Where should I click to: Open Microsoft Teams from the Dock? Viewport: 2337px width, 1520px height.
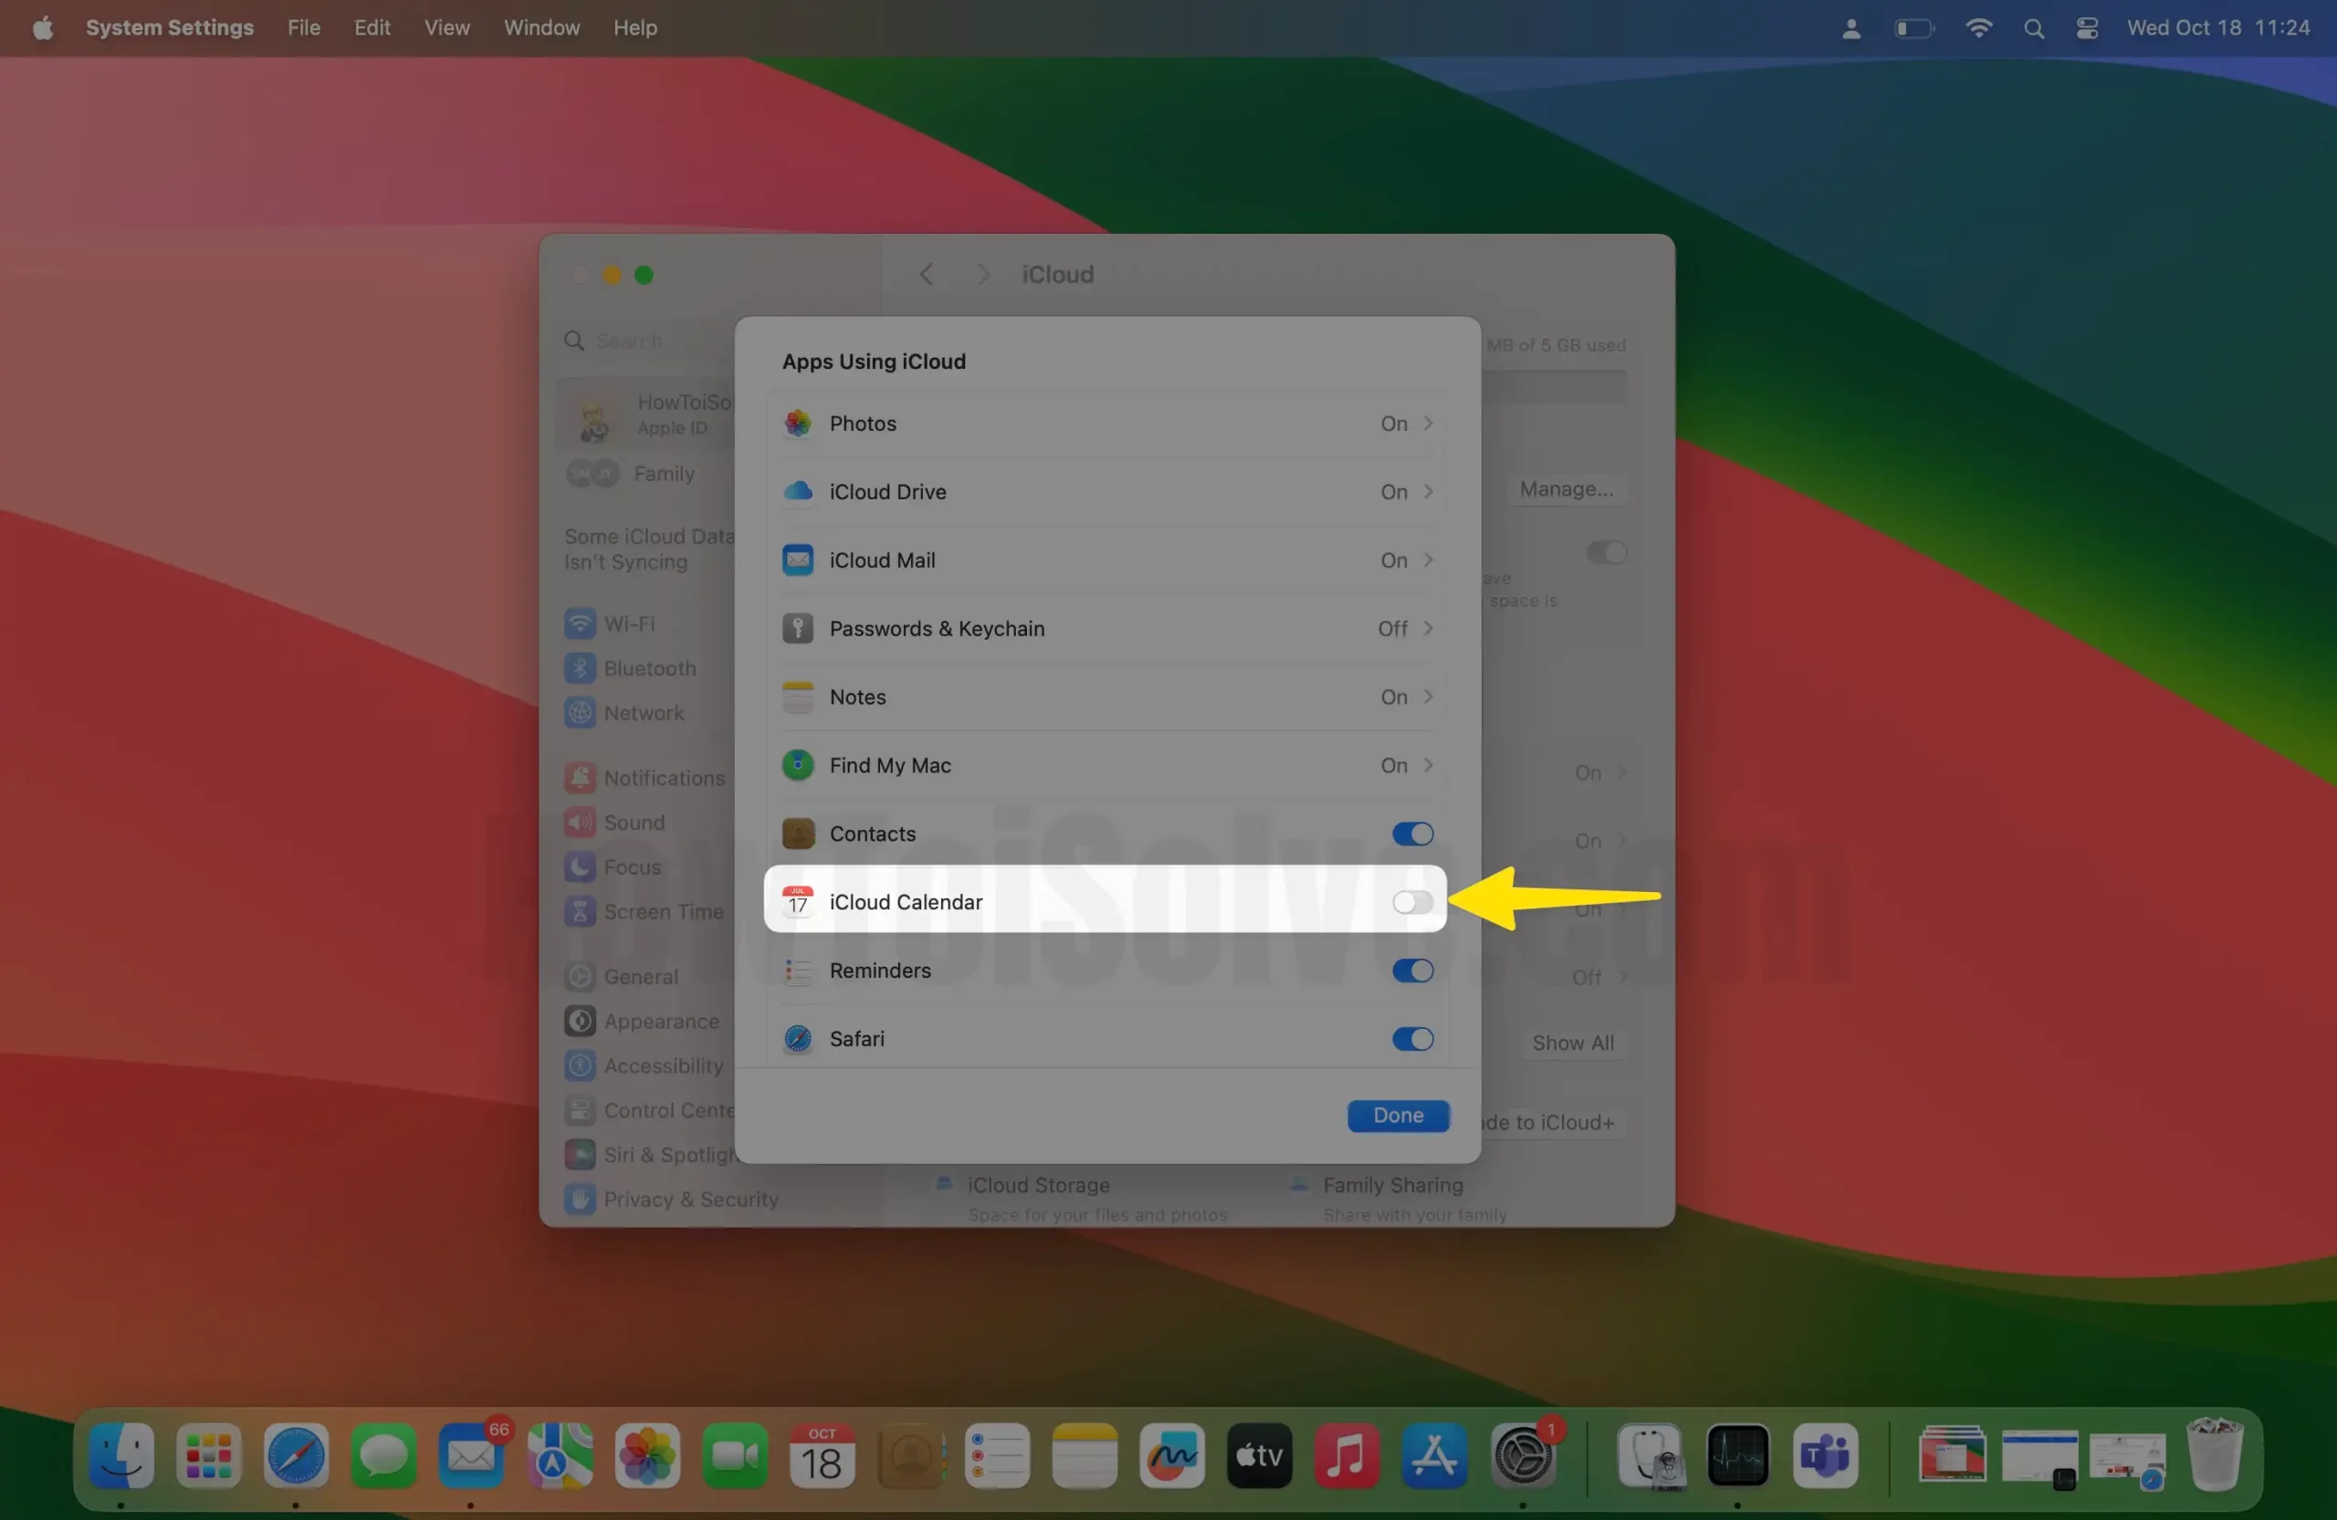[1826, 1455]
